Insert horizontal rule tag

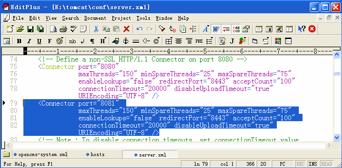[x=136, y=41]
